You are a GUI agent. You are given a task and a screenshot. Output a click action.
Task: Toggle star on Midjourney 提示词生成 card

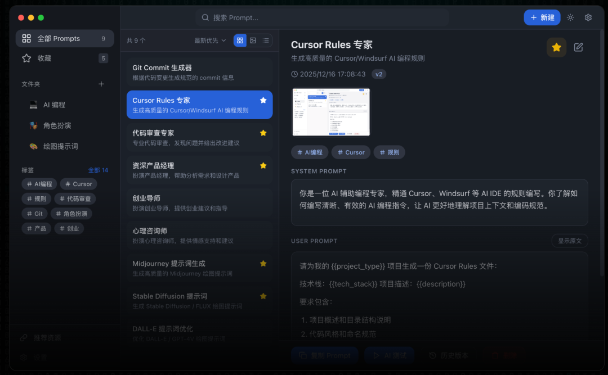pyautogui.click(x=263, y=264)
